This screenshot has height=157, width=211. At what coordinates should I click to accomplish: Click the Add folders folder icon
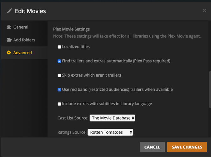[x=9, y=40]
